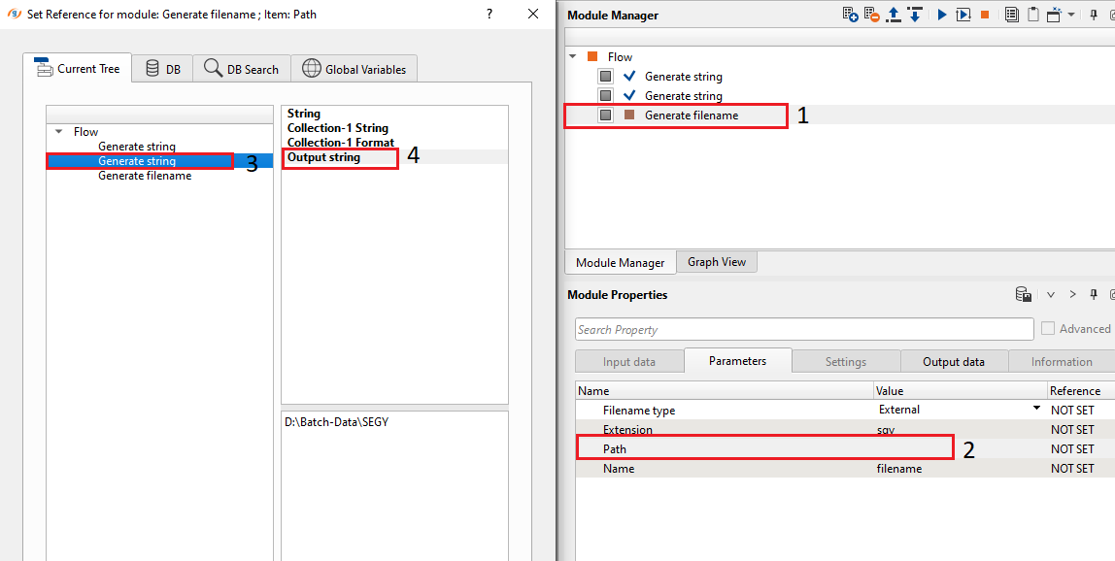Image resolution: width=1115 pixels, height=561 pixels.
Task: Click the copy modules icon
Action: tap(1012, 15)
